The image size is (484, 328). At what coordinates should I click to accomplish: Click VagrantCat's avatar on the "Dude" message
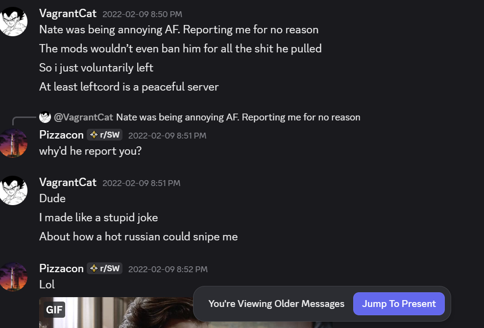14,190
